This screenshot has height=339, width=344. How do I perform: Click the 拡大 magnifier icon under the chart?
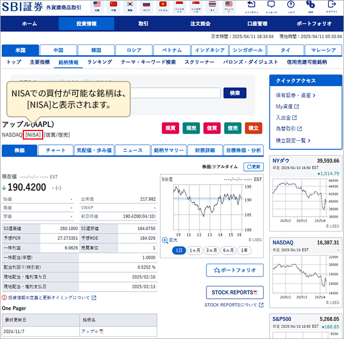click(165, 240)
